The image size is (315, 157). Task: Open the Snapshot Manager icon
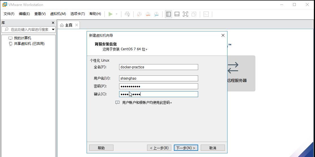[156, 14]
